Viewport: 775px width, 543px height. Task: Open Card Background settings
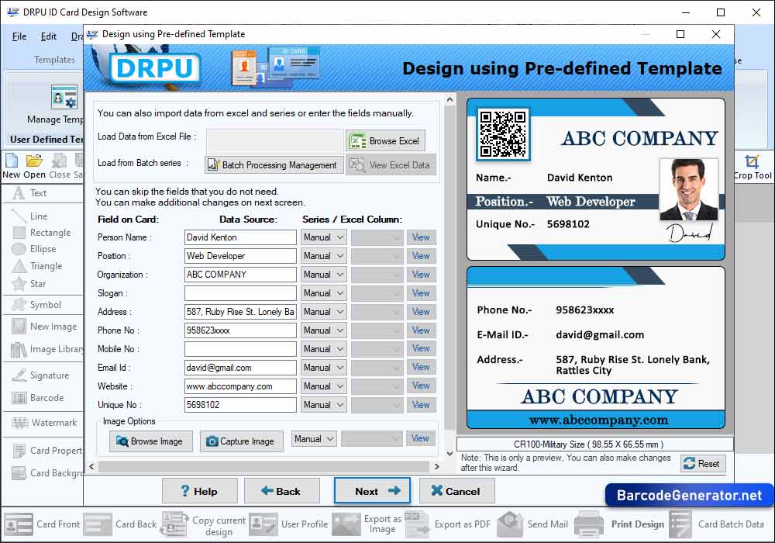(47, 473)
